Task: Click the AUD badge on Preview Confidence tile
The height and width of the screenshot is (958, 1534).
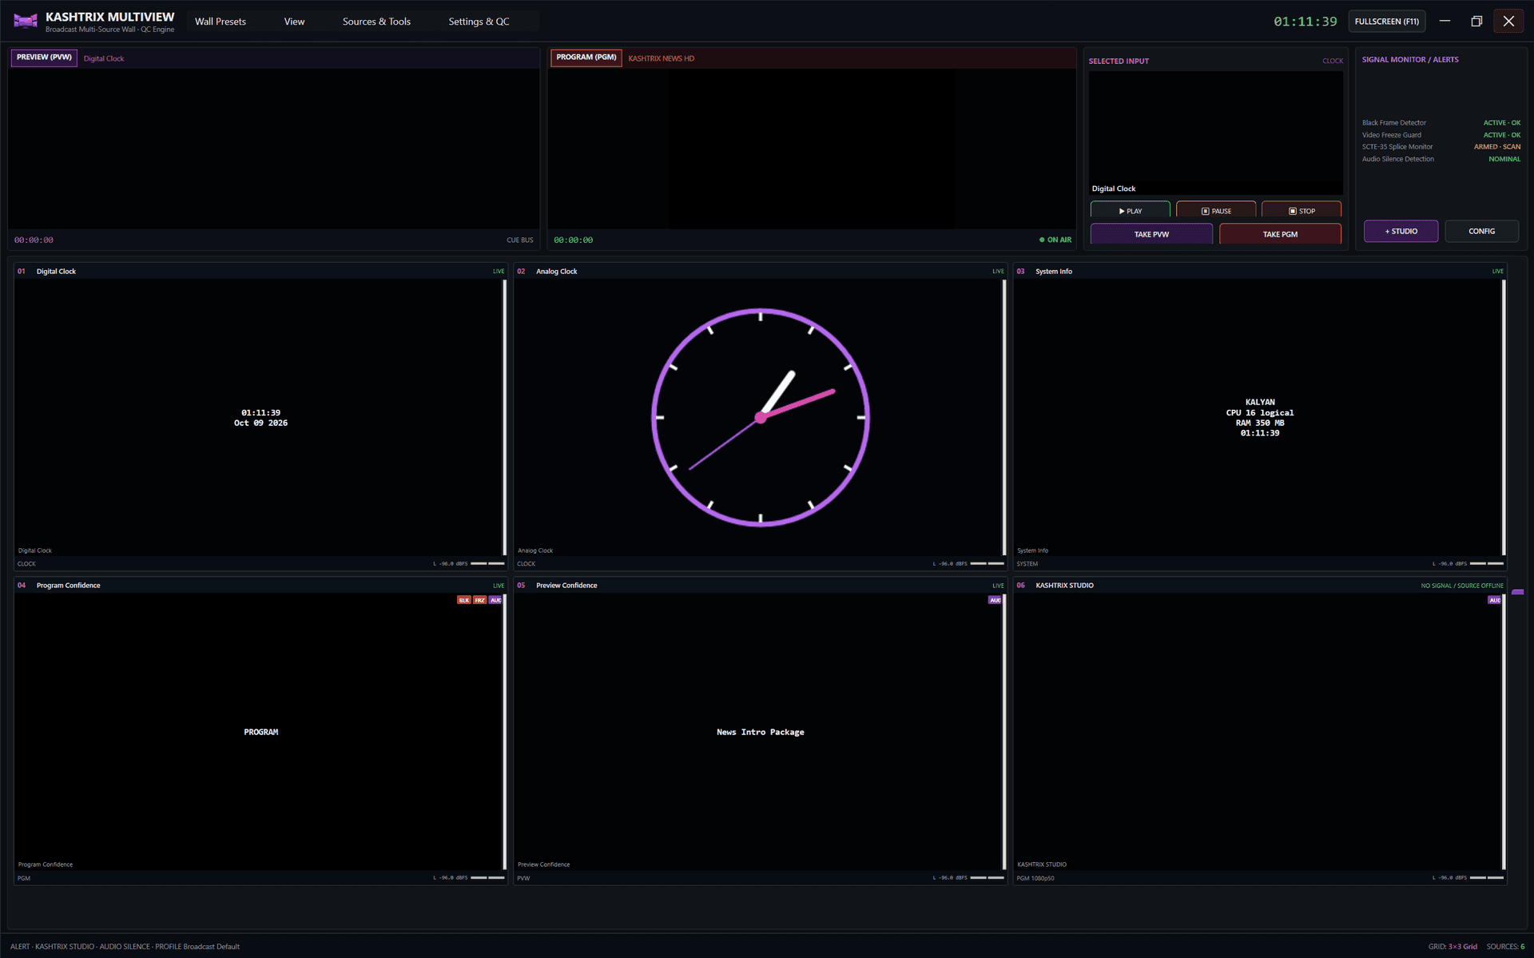Action: 995,600
